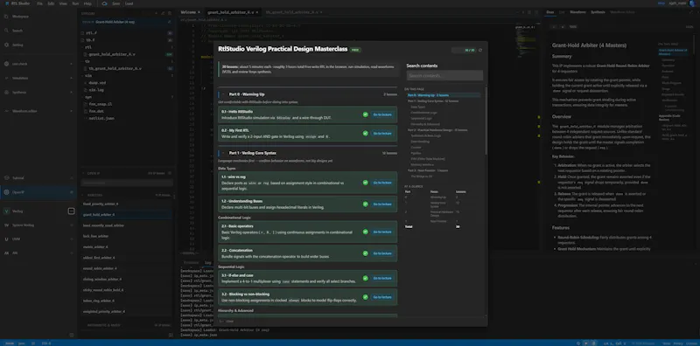Collapse Part 0 - Warming Up section

(x=222, y=94)
